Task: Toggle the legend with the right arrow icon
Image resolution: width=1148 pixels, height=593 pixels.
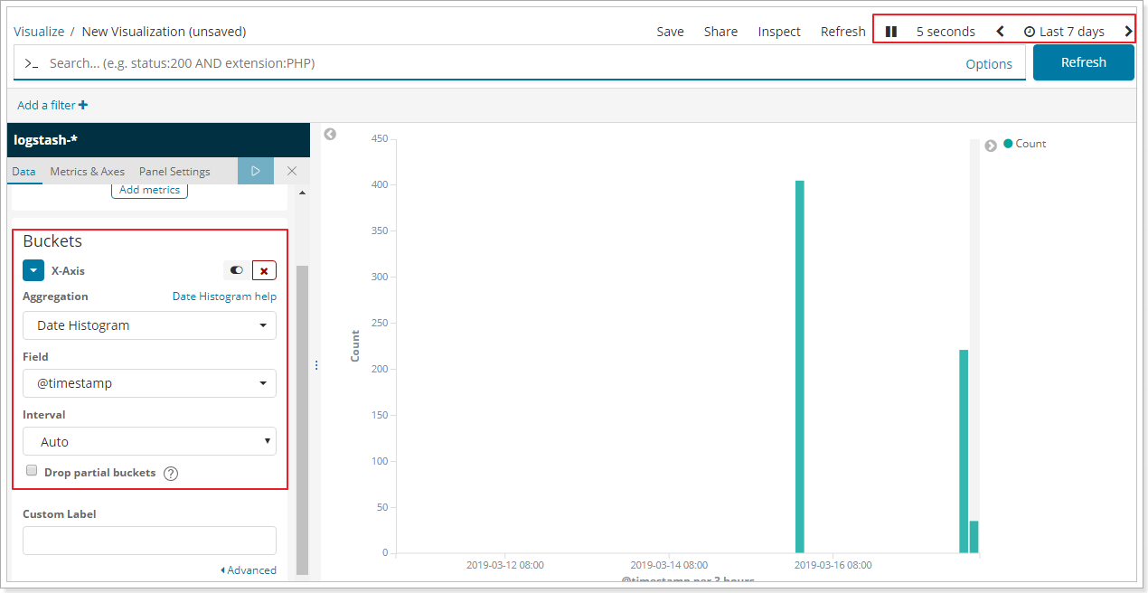Action: (x=991, y=146)
